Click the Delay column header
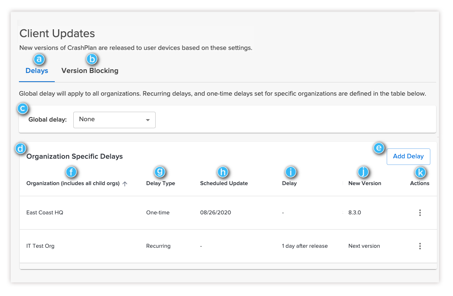The width and height of the screenshot is (453, 296). 289,183
